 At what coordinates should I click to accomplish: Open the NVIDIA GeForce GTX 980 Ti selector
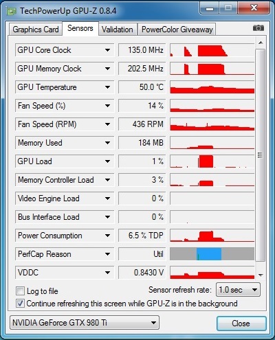(x=85, y=323)
